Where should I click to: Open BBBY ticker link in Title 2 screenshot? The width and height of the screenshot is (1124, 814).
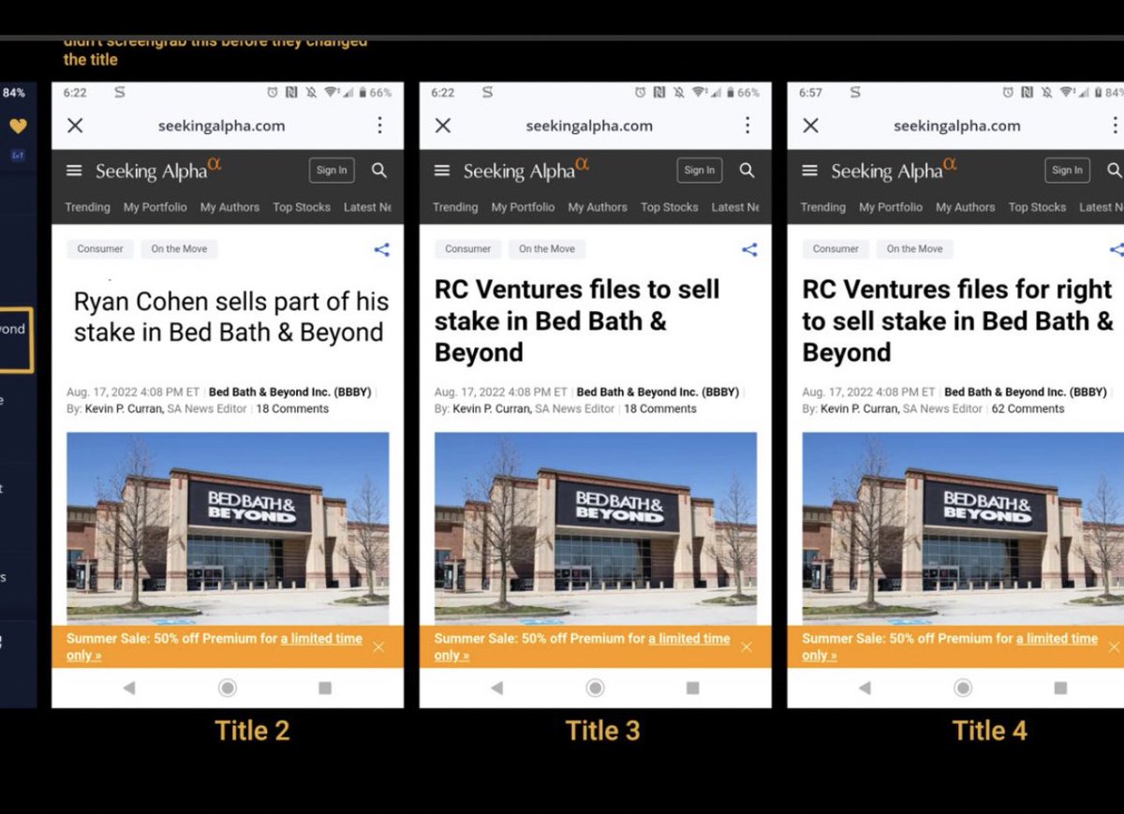(x=290, y=392)
